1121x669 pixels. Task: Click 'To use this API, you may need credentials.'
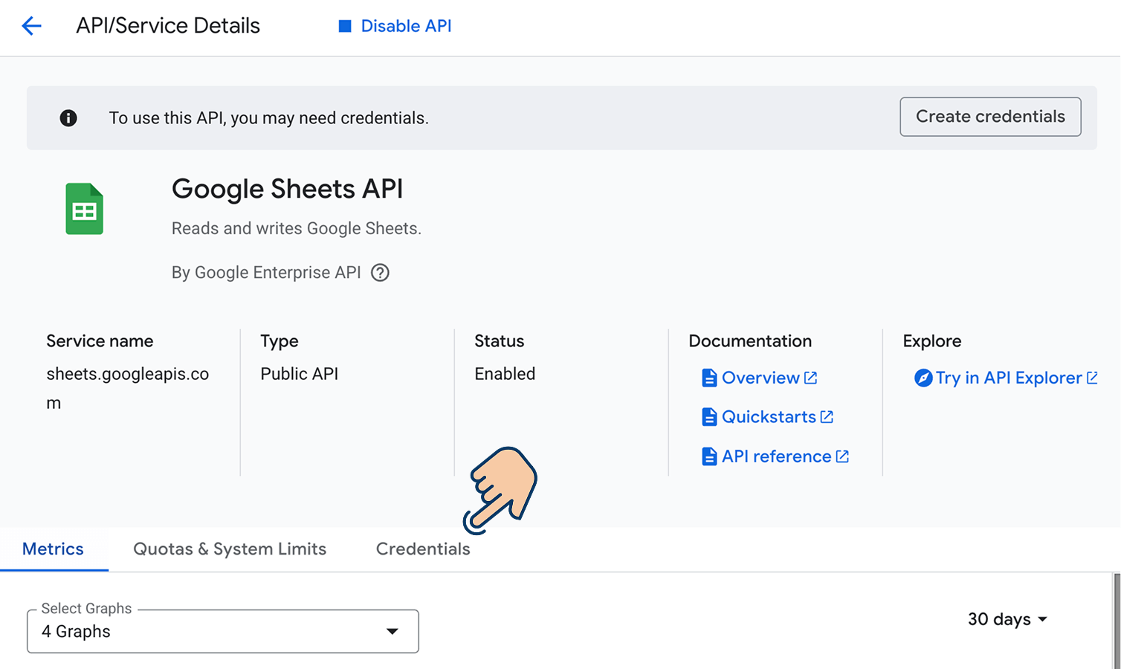pos(269,118)
